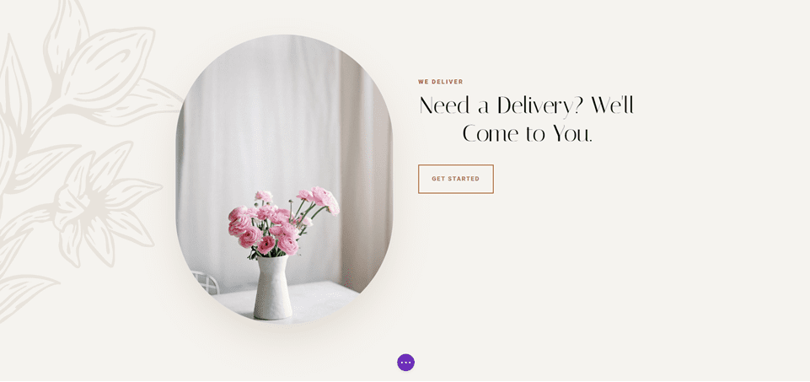This screenshot has height=382, width=810.
Task: Click the white ceramic vase
Action: coord(272,288)
